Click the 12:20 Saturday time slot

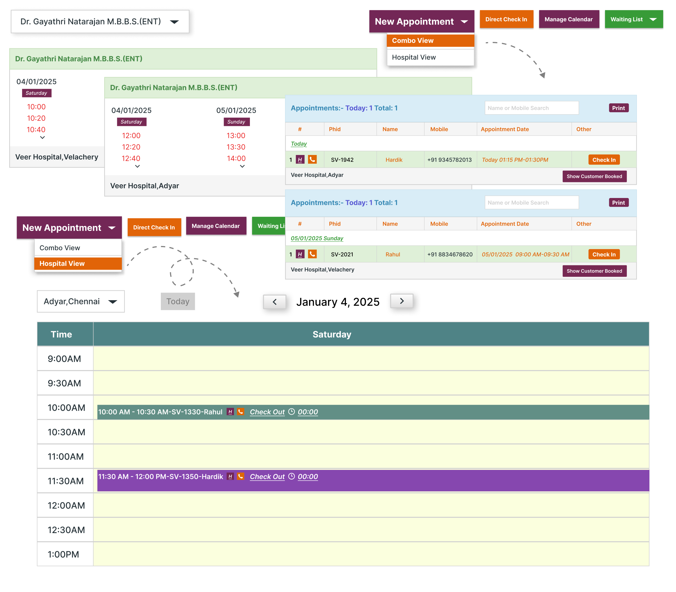pyautogui.click(x=131, y=147)
